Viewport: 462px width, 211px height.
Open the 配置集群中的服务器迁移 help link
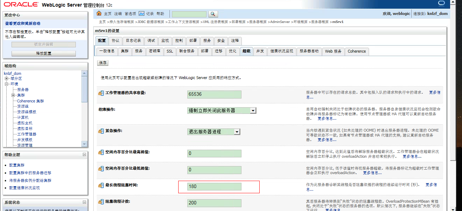coord(30,173)
